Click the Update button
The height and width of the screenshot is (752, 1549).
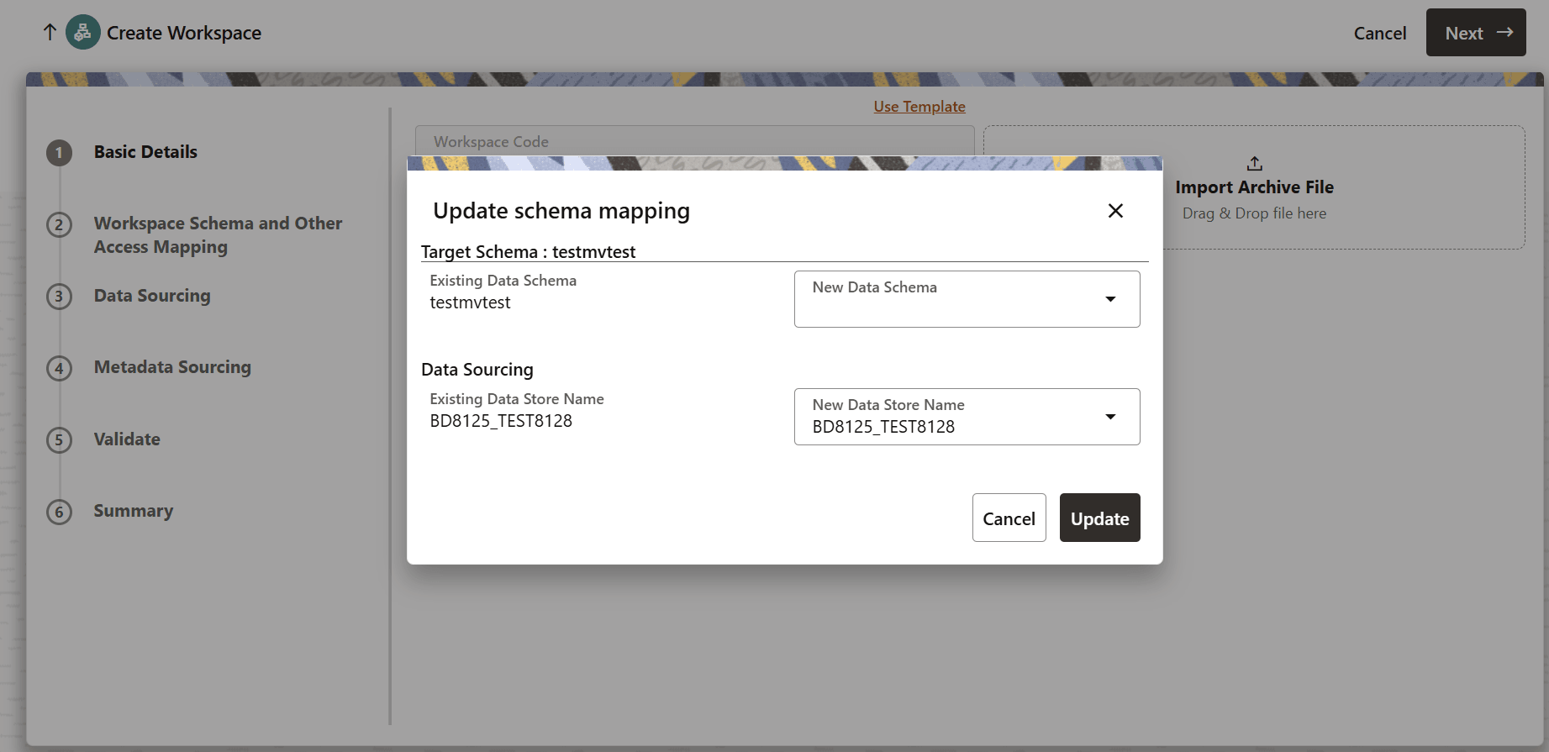[1099, 518]
